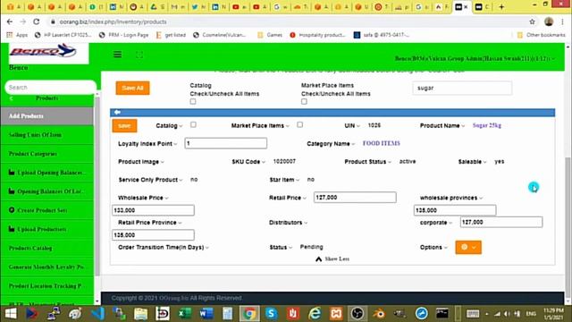The image size is (572, 322).
Task: Click the white back arrow on blue bar
Action: [117, 112]
